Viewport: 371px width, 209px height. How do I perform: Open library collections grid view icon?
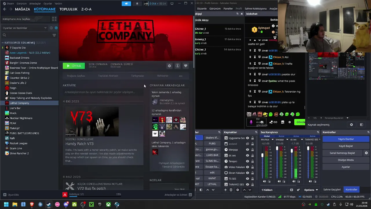[54, 19]
